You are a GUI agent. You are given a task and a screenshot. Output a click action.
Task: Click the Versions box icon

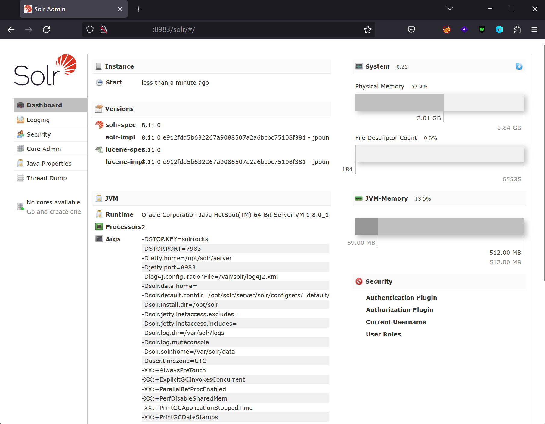click(x=99, y=109)
